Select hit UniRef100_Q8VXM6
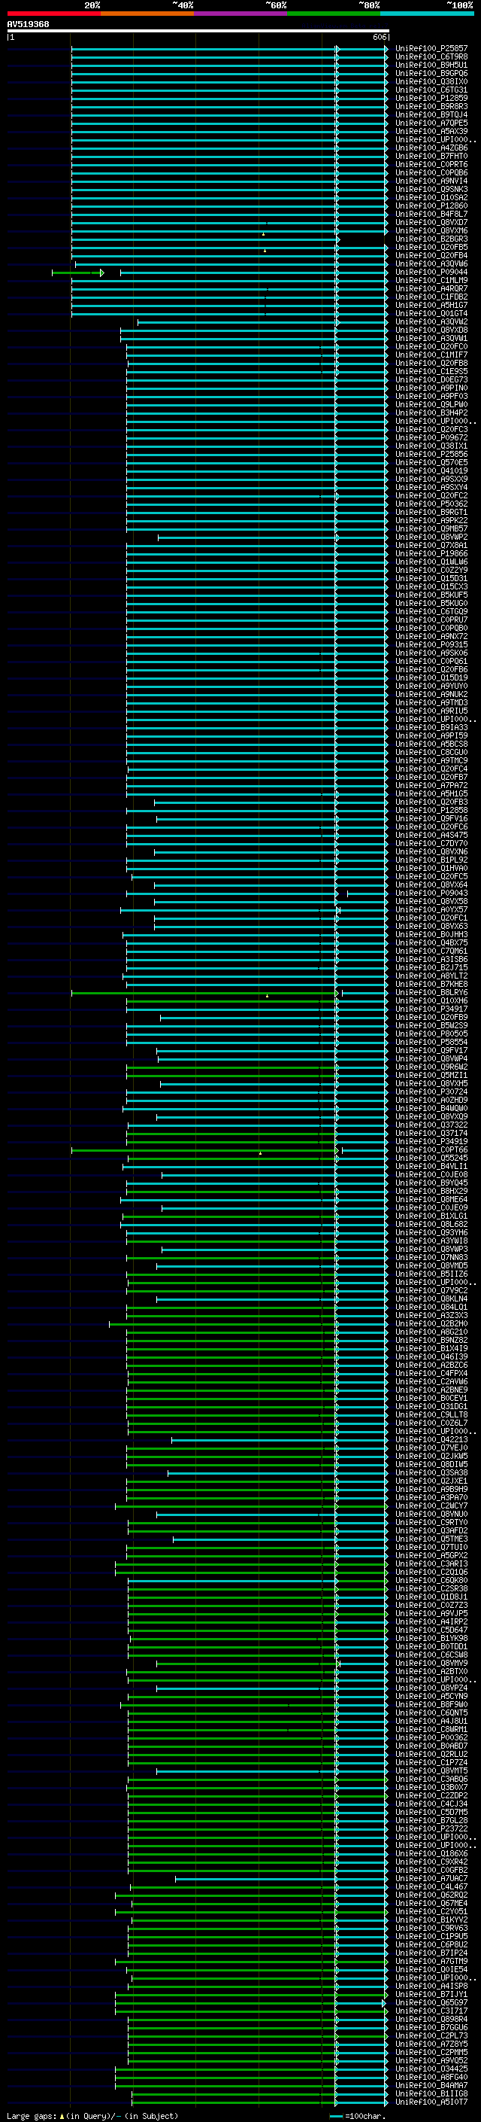This screenshot has height=2122, width=481. [431, 230]
